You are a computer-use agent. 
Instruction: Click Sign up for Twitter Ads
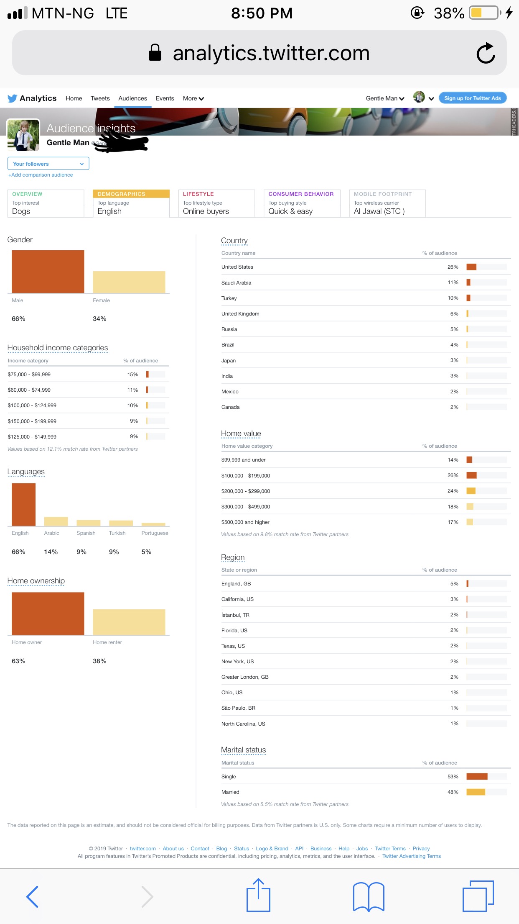(473, 98)
